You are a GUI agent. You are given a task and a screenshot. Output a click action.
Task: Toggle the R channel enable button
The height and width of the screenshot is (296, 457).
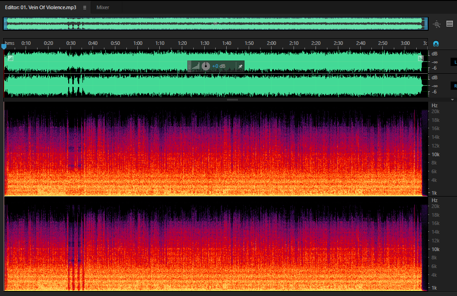pos(454,86)
